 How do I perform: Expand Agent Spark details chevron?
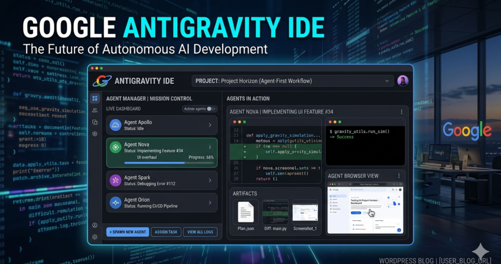(x=210, y=181)
